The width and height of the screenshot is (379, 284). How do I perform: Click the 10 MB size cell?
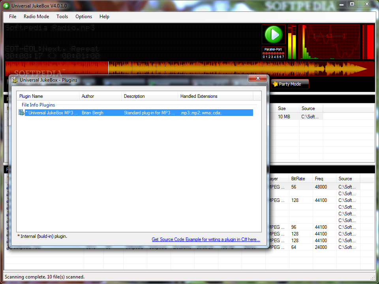(x=284, y=117)
